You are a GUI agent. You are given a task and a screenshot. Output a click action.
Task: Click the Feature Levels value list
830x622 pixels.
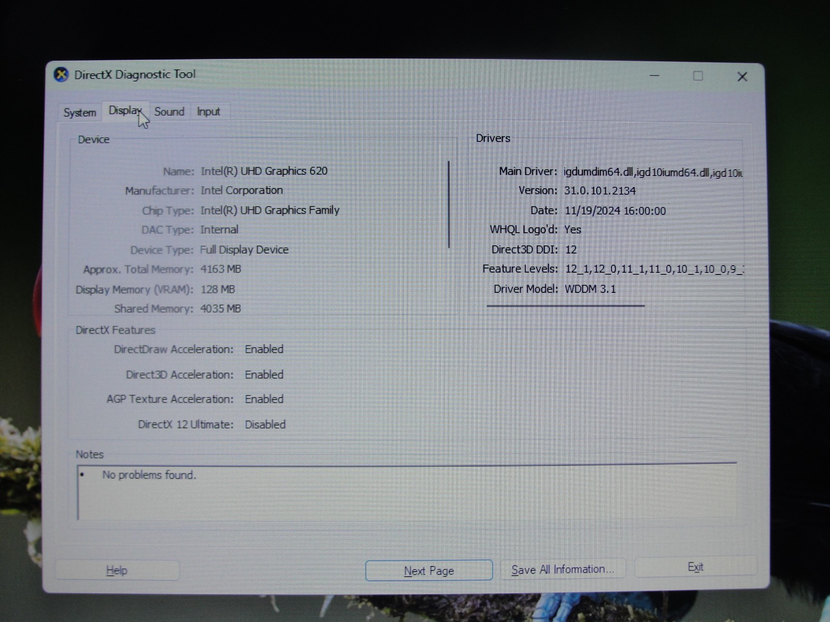655,269
